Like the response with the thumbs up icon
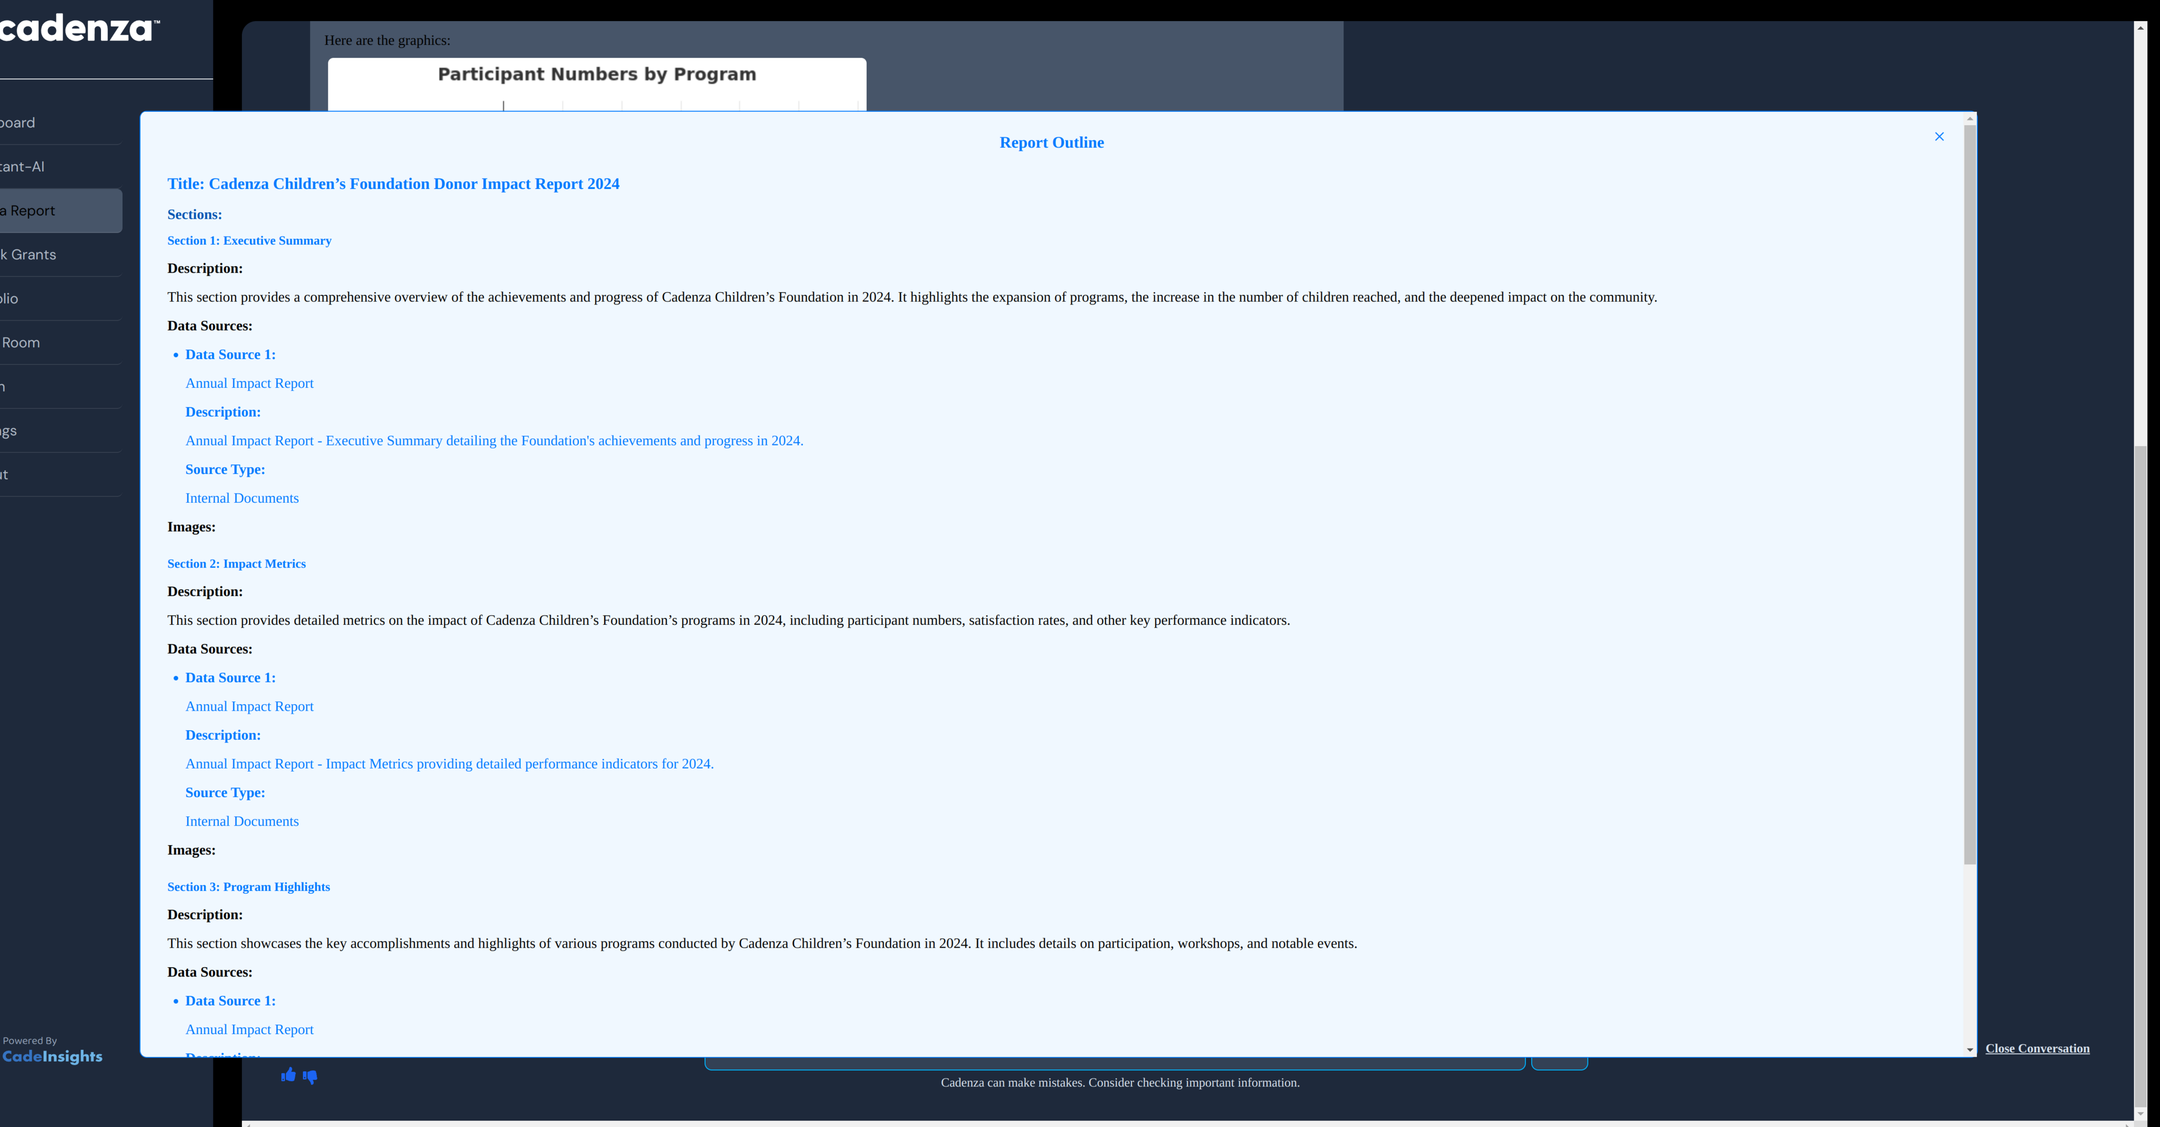The width and height of the screenshot is (2160, 1127). click(x=288, y=1075)
